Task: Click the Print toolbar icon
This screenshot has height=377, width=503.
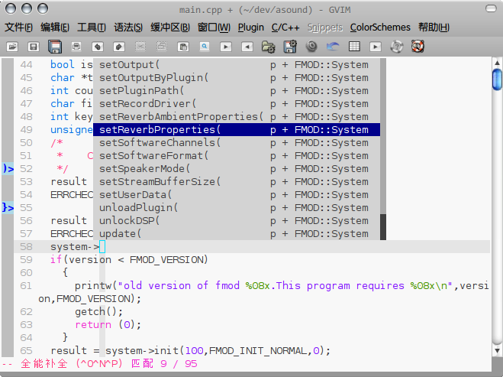Action: 76,47
